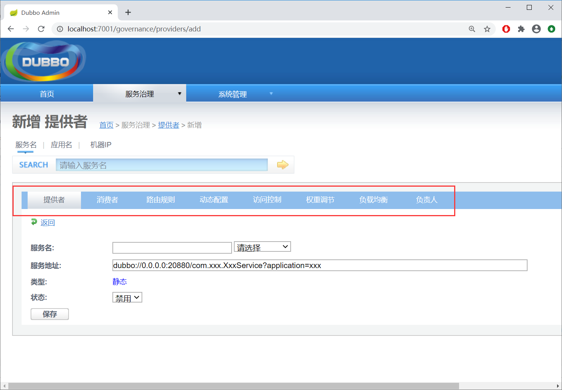Click the 服务地址 URL input
Viewport: 562px width, 390px height.
point(320,265)
